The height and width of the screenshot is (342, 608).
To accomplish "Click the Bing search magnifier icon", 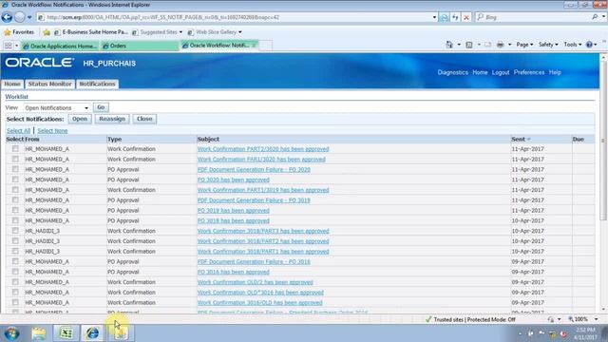I will (595, 17).
